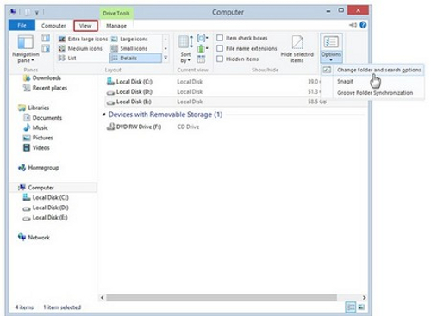Collapse the ribbon with the arrow icon

point(353,25)
